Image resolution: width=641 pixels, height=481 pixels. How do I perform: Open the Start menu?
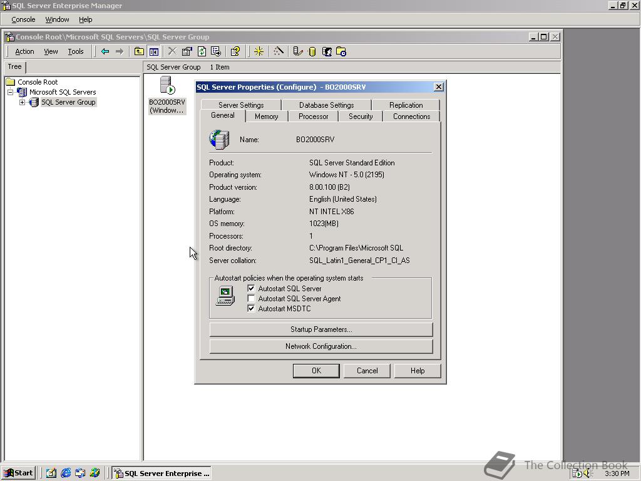coord(19,473)
